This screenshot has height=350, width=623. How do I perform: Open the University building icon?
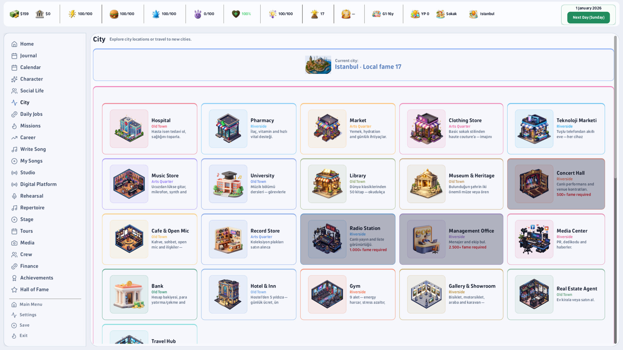pos(228,184)
